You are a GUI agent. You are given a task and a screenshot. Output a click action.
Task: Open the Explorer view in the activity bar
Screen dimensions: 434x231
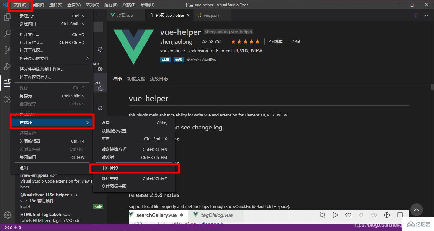coord(7,17)
